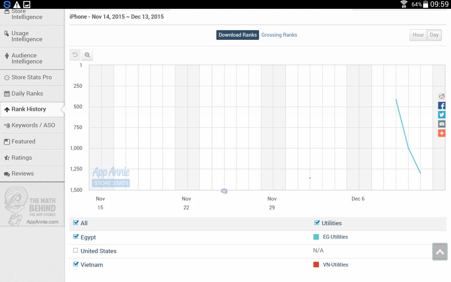Click the EG-Utilities teal color swatch
The height and width of the screenshot is (282, 451).
(x=316, y=237)
